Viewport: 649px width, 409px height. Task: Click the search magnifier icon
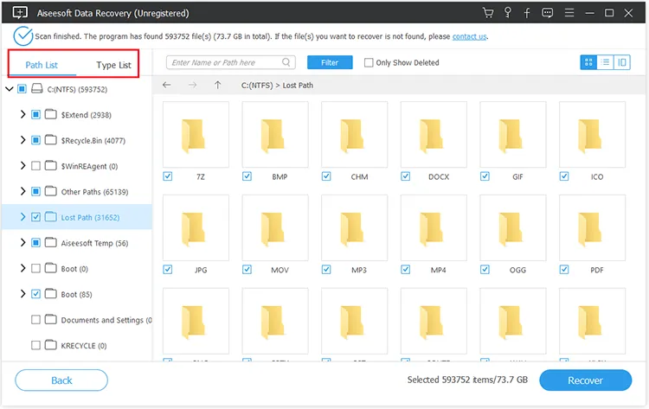(x=286, y=62)
